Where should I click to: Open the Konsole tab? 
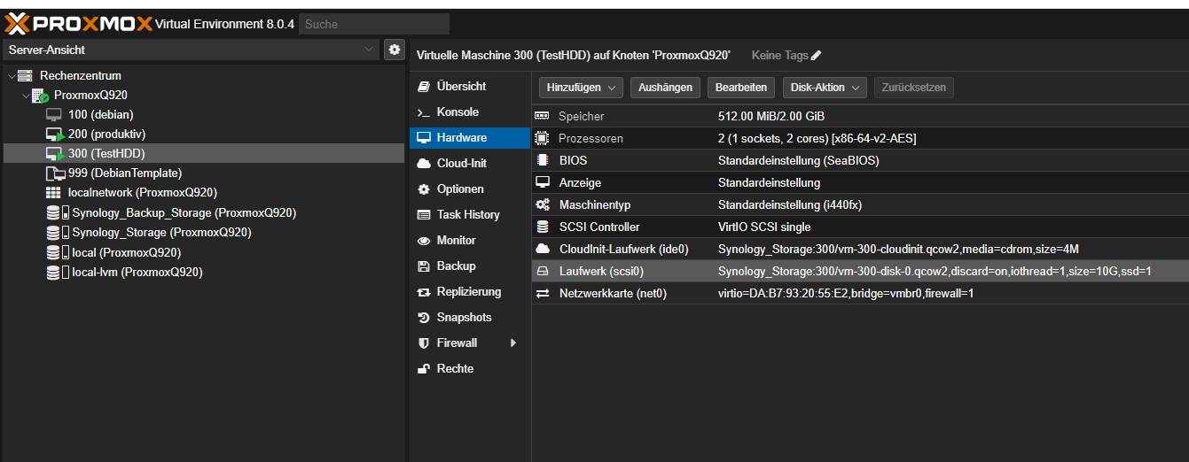(x=457, y=112)
